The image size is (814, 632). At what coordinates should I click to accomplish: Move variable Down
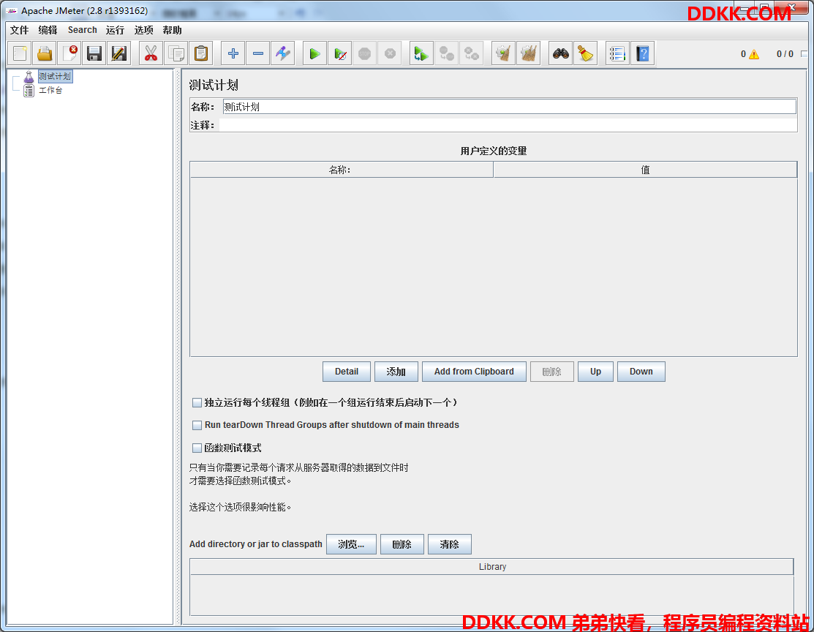(x=641, y=372)
